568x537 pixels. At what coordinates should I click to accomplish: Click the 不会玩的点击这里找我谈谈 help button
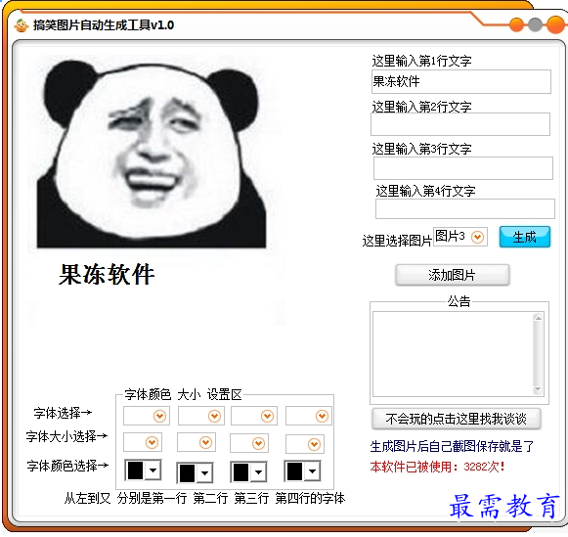457,419
